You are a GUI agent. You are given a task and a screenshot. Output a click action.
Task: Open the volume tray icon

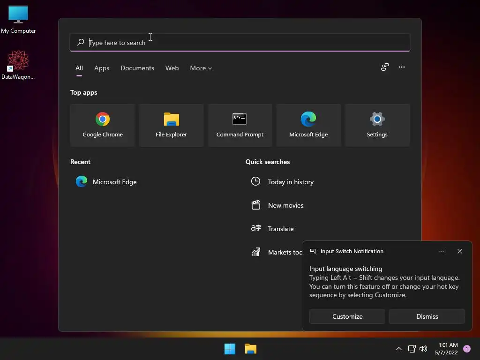coord(423,349)
